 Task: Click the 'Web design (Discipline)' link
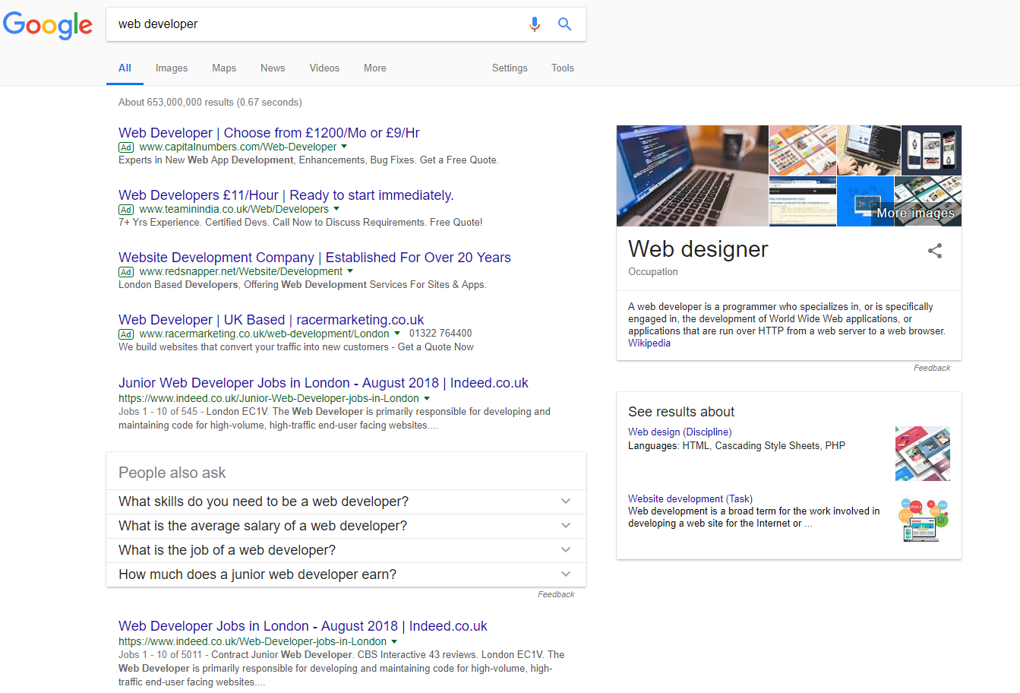tap(679, 432)
